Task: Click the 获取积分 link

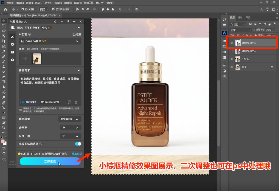Action: [77, 154]
